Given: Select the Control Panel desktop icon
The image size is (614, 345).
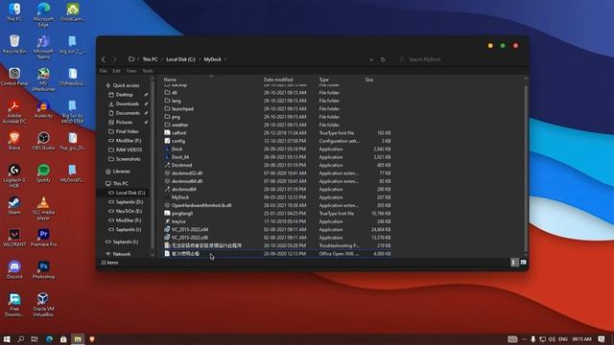Looking at the screenshot, I should click(x=14, y=77).
